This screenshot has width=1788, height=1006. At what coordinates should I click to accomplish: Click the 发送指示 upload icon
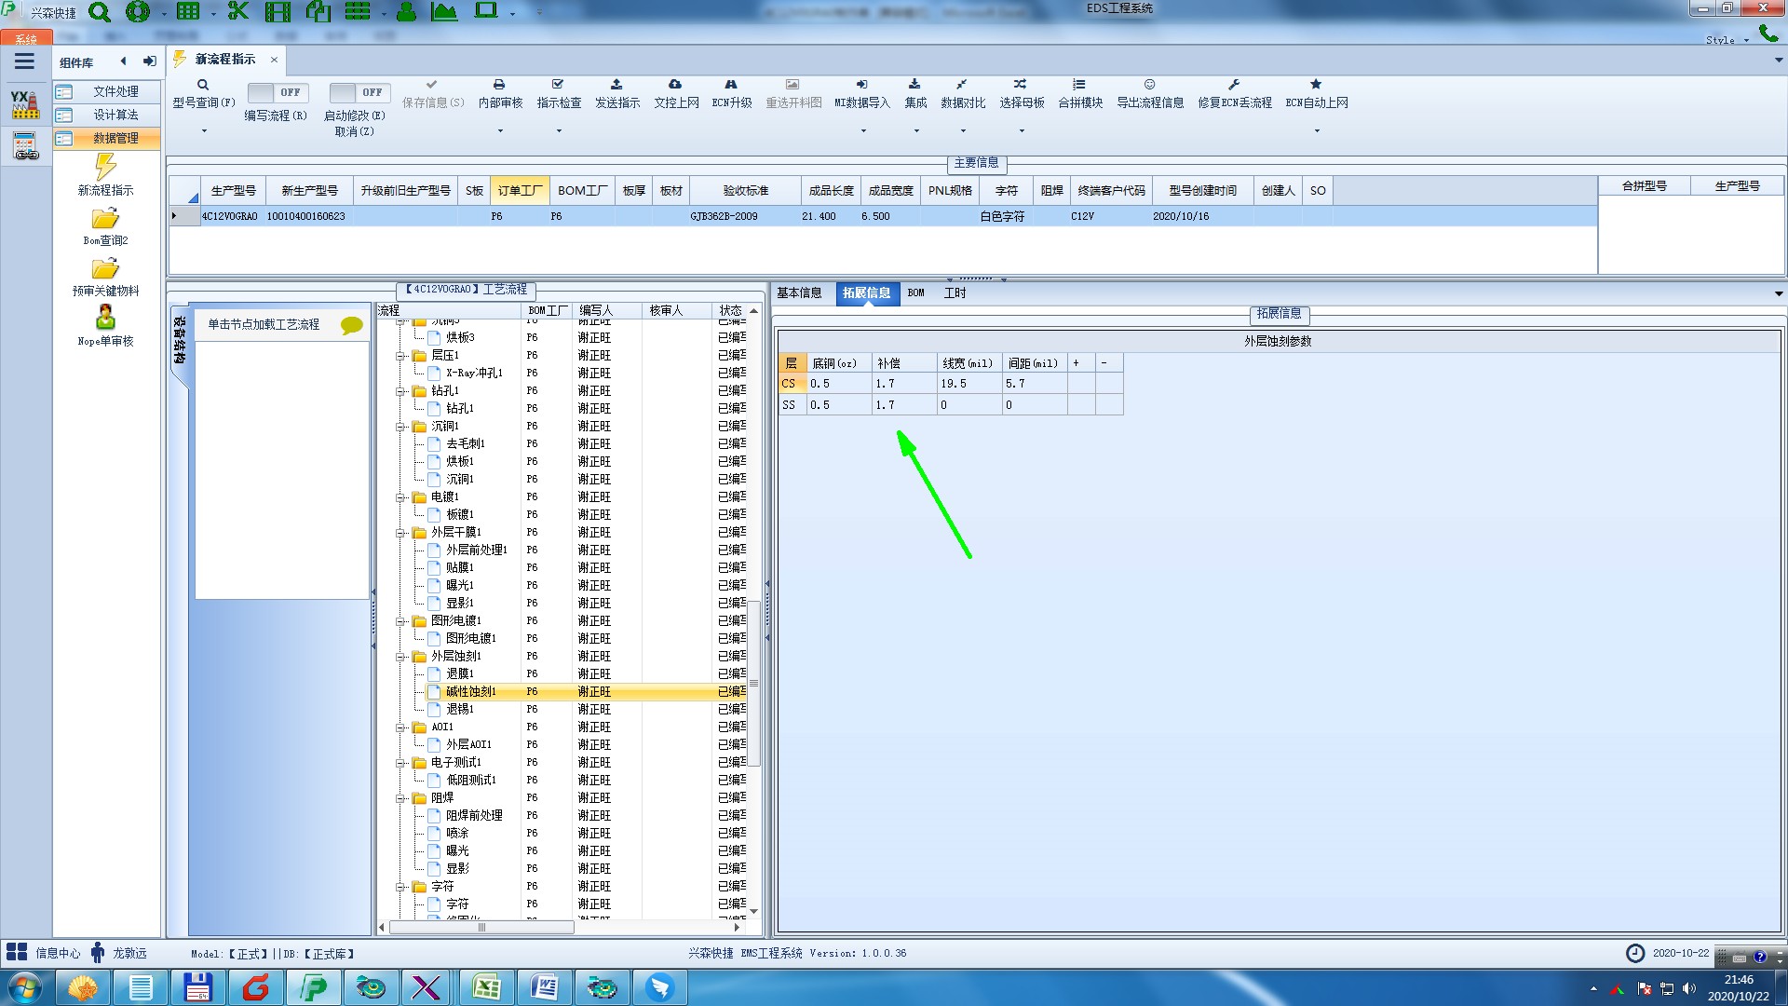(616, 85)
